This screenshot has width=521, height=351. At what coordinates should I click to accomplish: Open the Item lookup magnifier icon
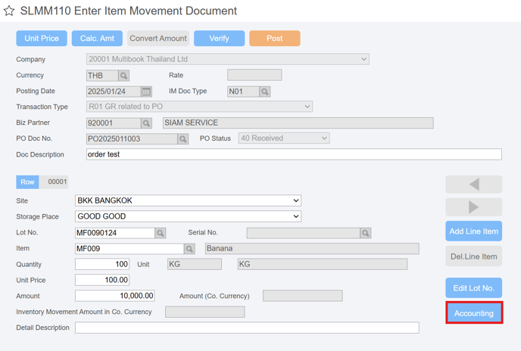click(x=189, y=249)
